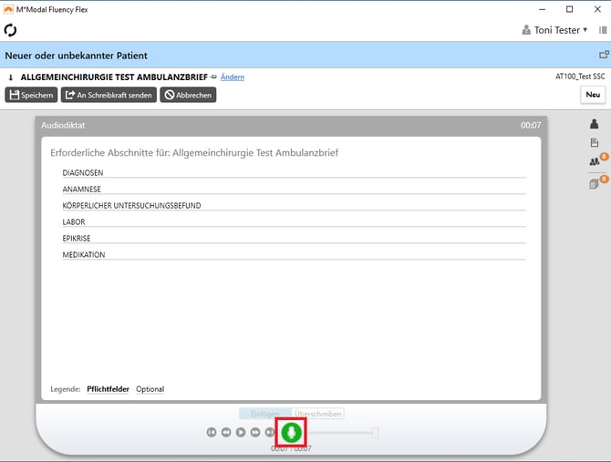Open the group users sidebar icon

(x=594, y=162)
